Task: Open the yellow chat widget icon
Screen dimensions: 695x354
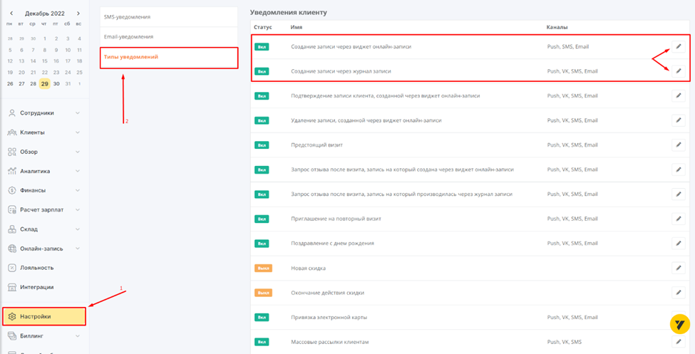Action: 679,324
